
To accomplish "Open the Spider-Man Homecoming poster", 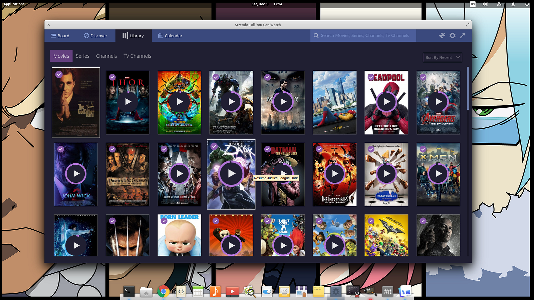I will [335, 102].
